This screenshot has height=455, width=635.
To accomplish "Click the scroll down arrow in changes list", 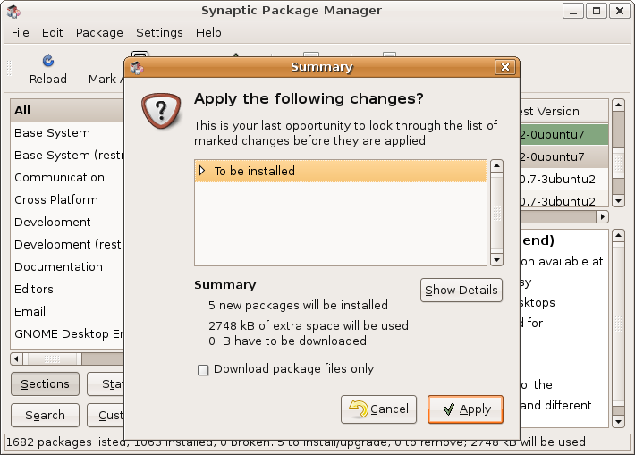I will [496, 260].
